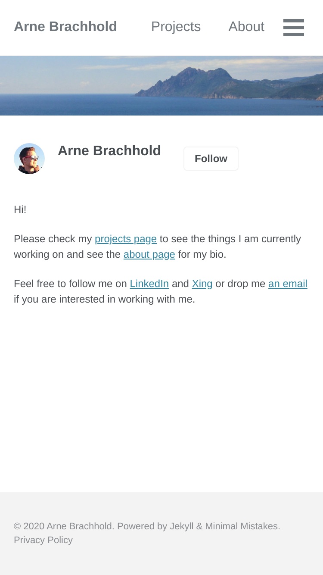Click the coastal mountain banner image
323x575 pixels.
161,86
